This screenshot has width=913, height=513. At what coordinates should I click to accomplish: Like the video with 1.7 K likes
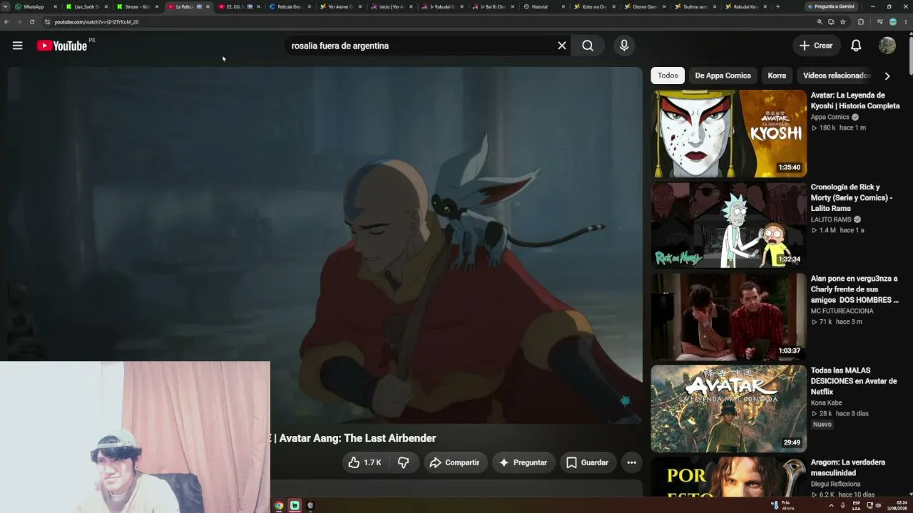364,462
